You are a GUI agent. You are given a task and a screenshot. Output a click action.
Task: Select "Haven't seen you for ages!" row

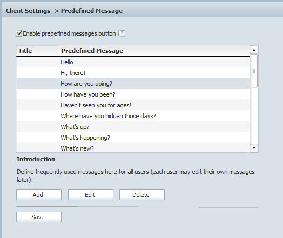pos(133,105)
